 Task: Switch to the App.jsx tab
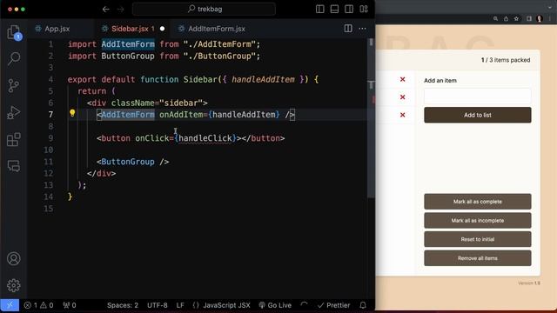57,29
